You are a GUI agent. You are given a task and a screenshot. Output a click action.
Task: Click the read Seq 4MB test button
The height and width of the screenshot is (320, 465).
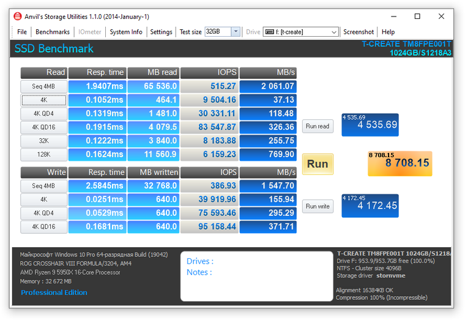pyautogui.click(x=44, y=86)
